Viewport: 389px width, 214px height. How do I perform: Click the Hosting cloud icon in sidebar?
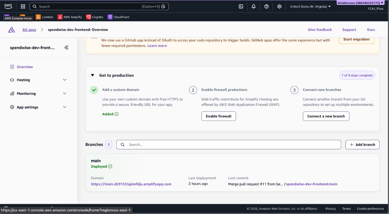(x=12, y=80)
